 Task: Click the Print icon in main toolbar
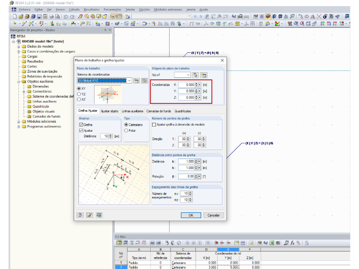51,17
